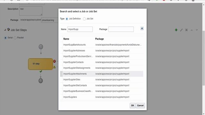Select ImportSuppliers row
This screenshot has width=205, height=115.
(102, 97)
